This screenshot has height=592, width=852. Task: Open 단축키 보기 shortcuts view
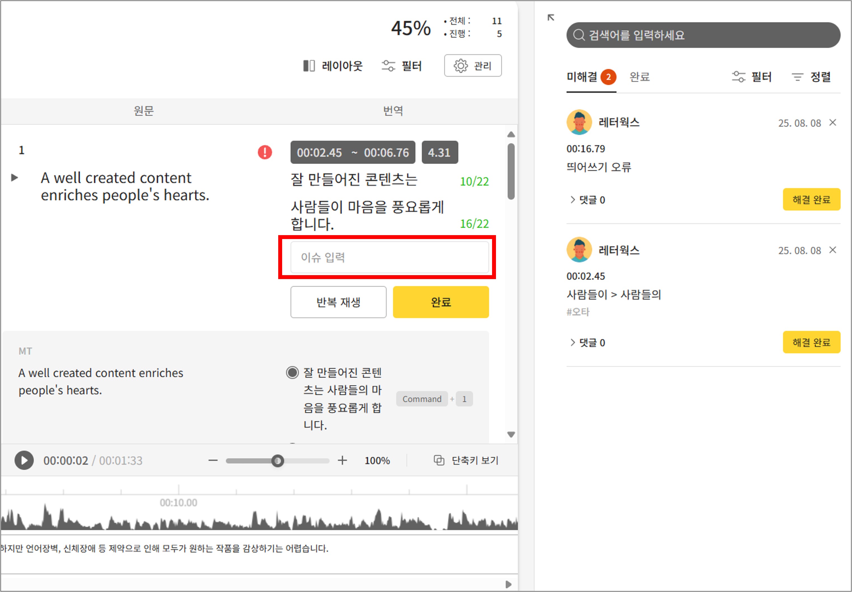(x=466, y=460)
